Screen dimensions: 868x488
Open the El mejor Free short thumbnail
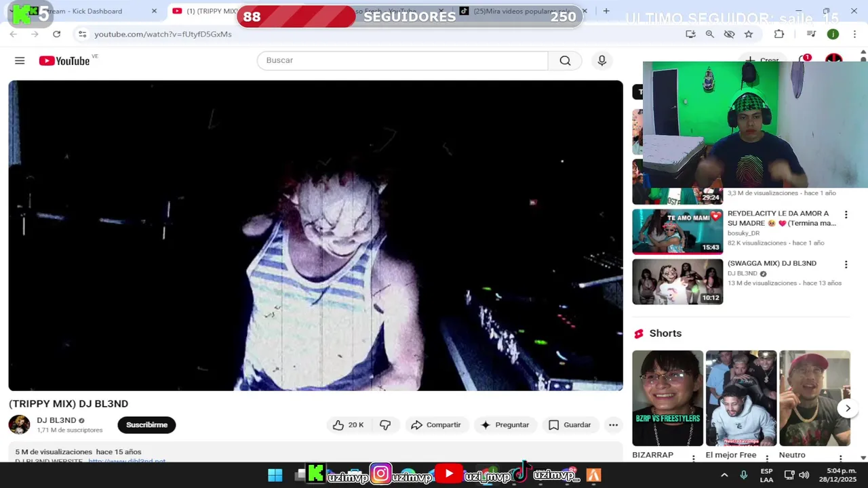pyautogui.click(x=741, y=398)
